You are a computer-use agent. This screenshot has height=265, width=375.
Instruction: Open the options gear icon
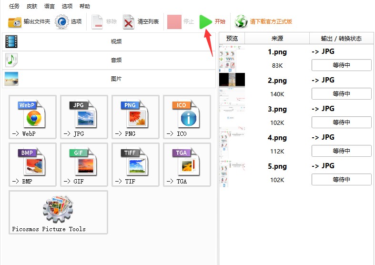click(x=61, y=22)
